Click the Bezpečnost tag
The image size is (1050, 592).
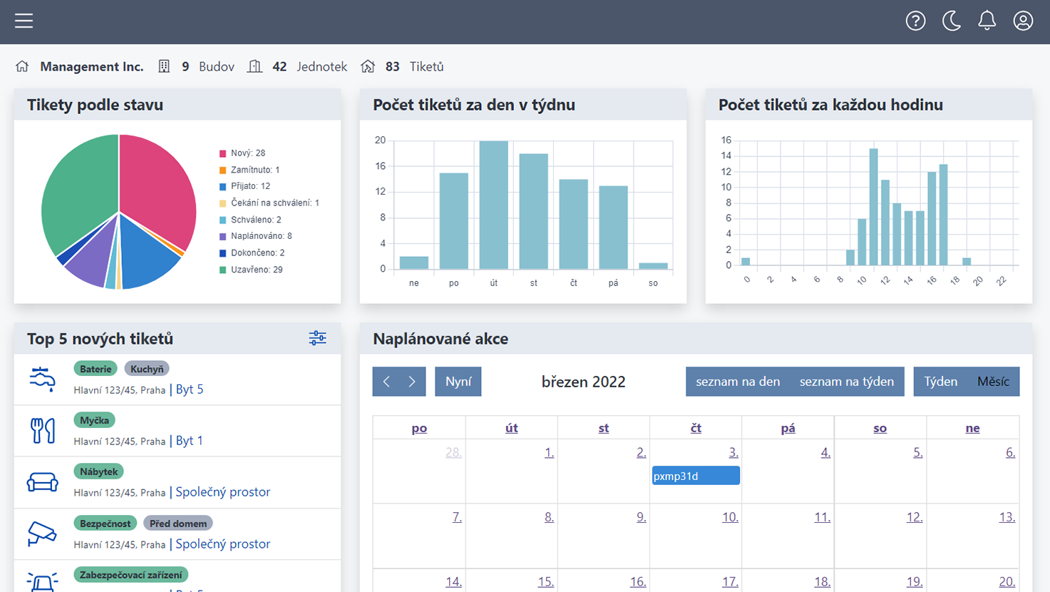click(x=105, y=524)
